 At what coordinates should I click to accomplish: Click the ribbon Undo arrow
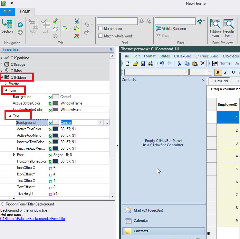87,25
